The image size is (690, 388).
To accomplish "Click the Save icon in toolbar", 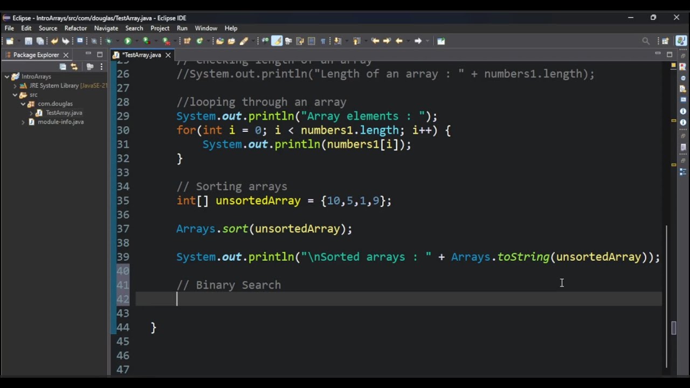I will [28, 41].
